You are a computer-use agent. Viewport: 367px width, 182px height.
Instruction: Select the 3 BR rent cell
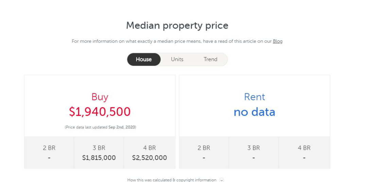coord(254,152)
